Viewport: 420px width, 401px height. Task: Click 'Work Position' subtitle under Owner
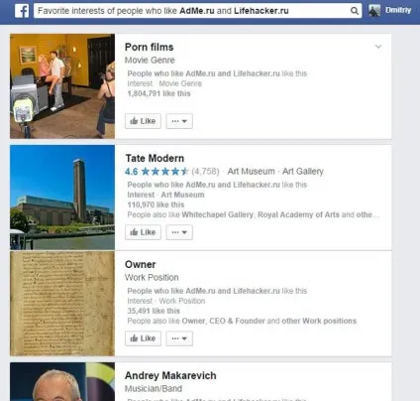coord(152,278)
